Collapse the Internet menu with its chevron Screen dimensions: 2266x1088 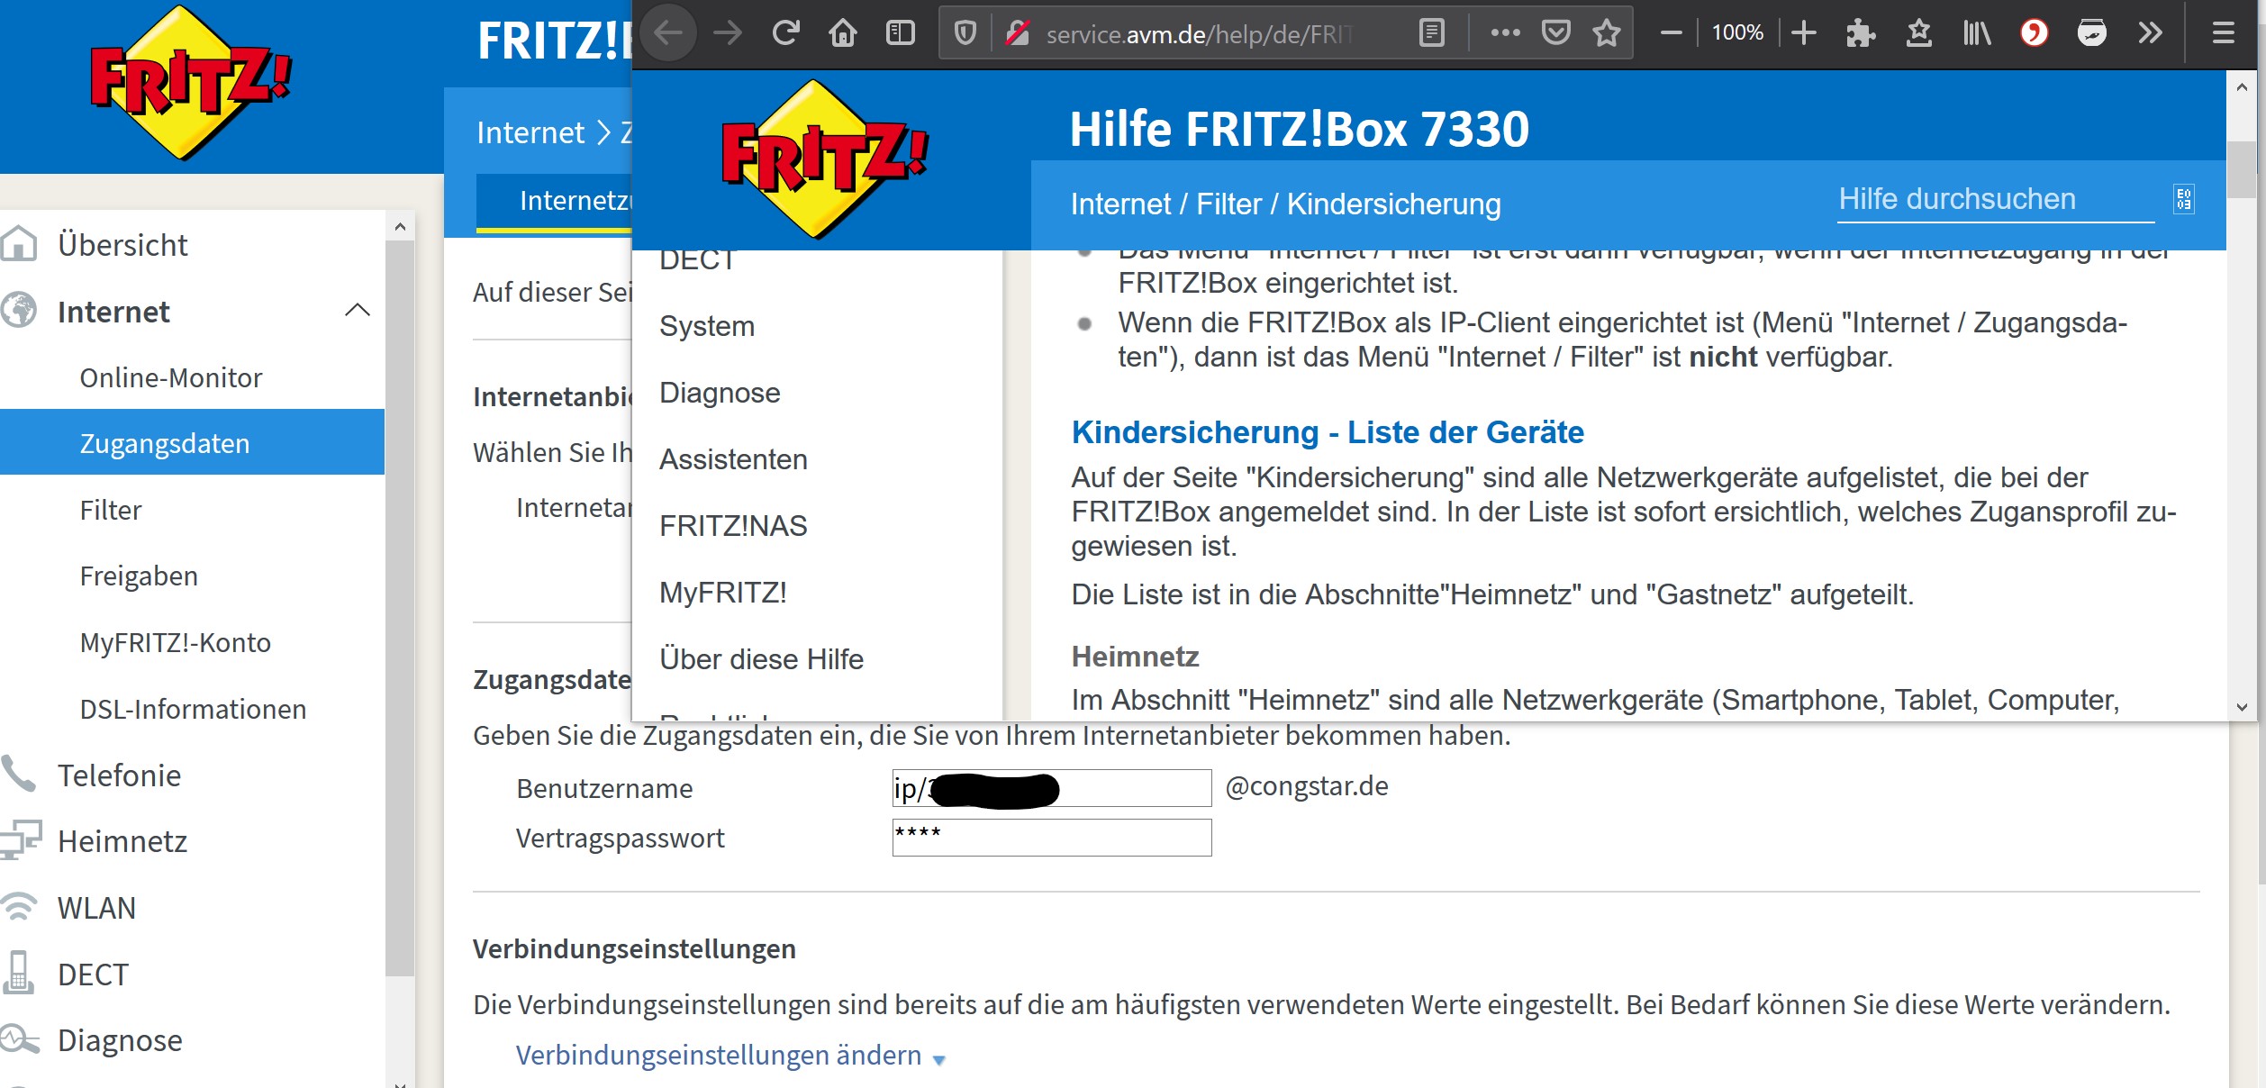click(358, 311)
